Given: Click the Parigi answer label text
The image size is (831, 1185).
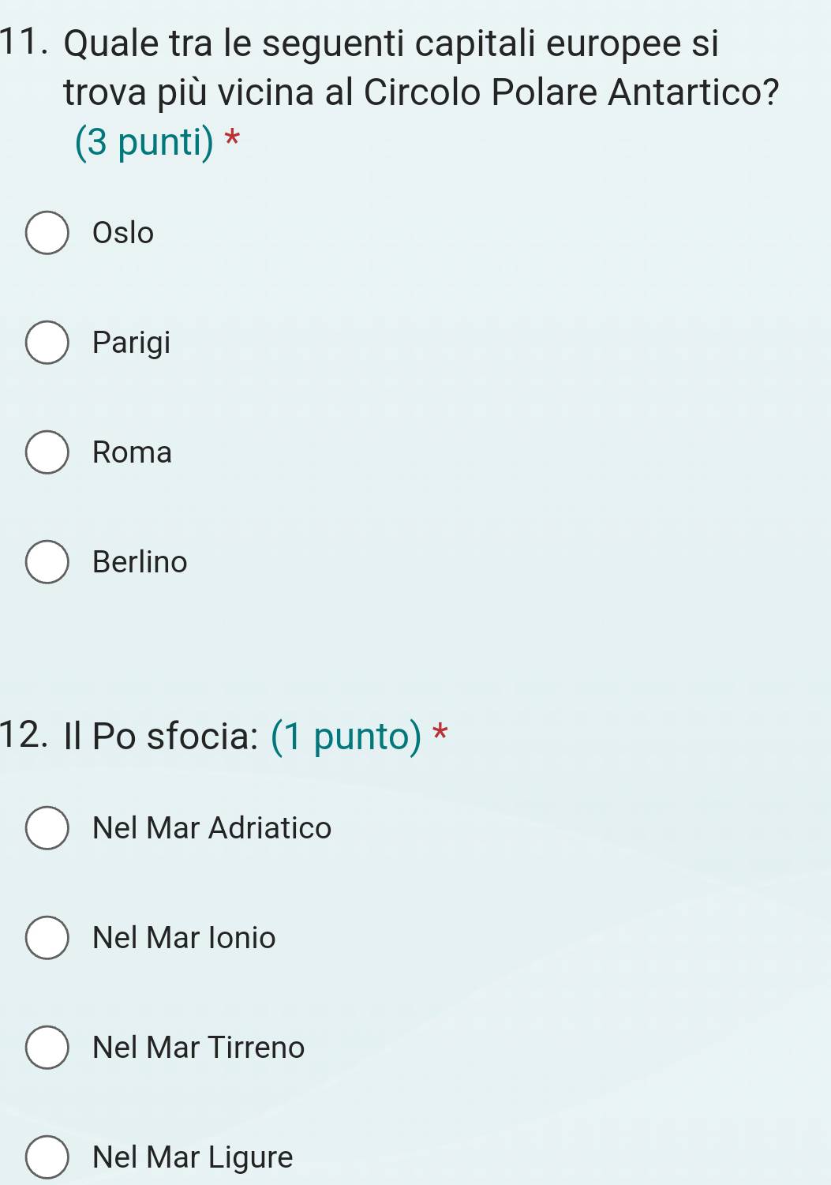Looking at the screenshot, I should coord(131,343).
